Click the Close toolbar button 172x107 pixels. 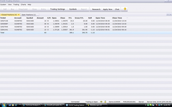pyautogui.click(x=34, y=9)
